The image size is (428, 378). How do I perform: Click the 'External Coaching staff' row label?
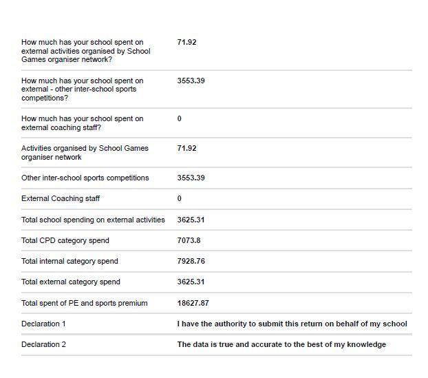pos(61,198)
